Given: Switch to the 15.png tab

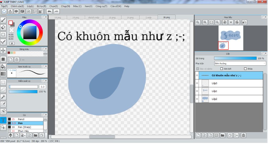Looking at the screenshot, I should coord(112,18).
